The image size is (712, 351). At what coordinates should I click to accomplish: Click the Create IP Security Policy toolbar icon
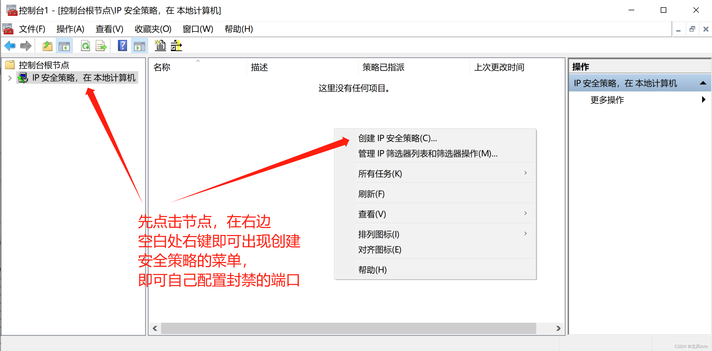coord(160,46)
